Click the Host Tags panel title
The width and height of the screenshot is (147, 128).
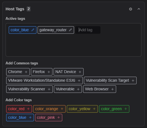coord(15,9)
